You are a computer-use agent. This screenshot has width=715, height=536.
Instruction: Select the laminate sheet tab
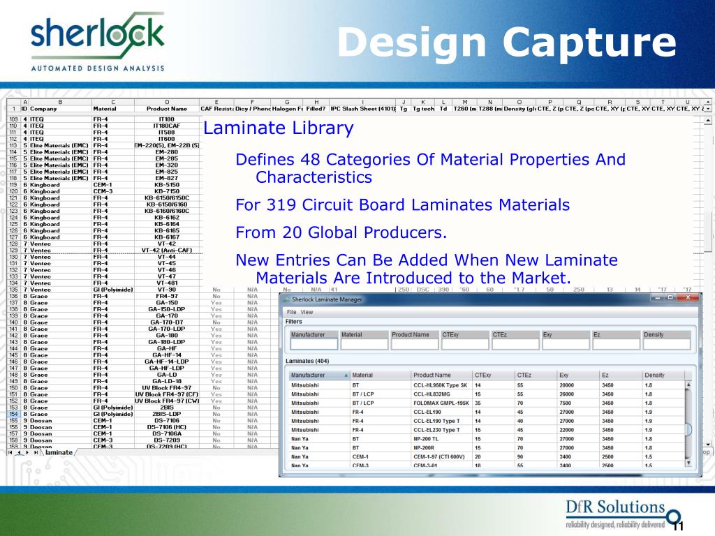pyautogui.click(x=59, y=452)
